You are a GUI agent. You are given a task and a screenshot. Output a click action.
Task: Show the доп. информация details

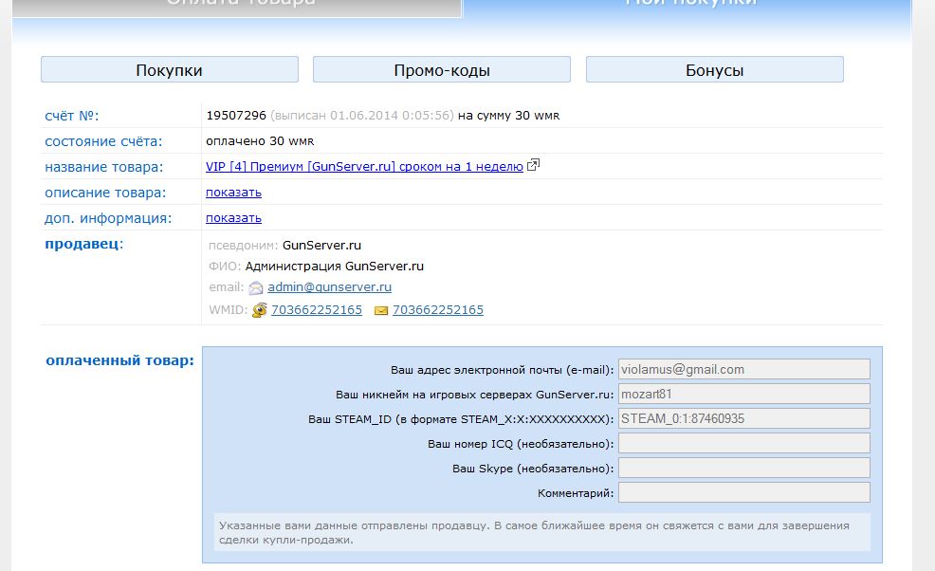click(x=233, y=217)
